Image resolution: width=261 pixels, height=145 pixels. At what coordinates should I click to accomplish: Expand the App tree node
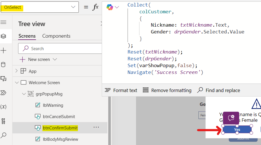pos(16,71)
